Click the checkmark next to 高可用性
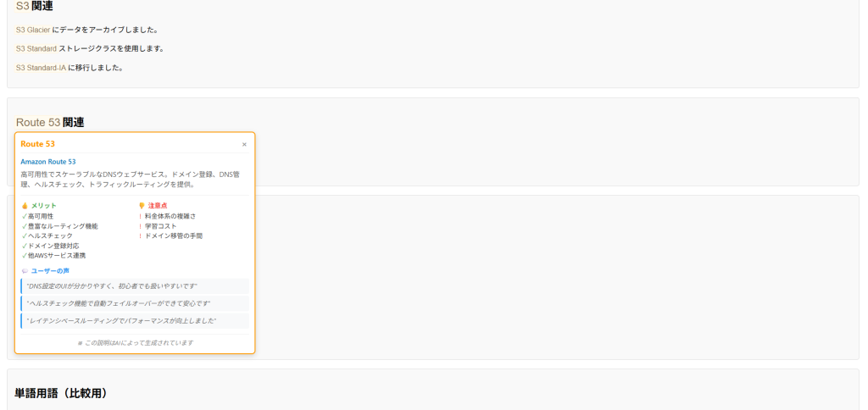The image size is (868, 410). pyautogui.click(x=24, y=216)
